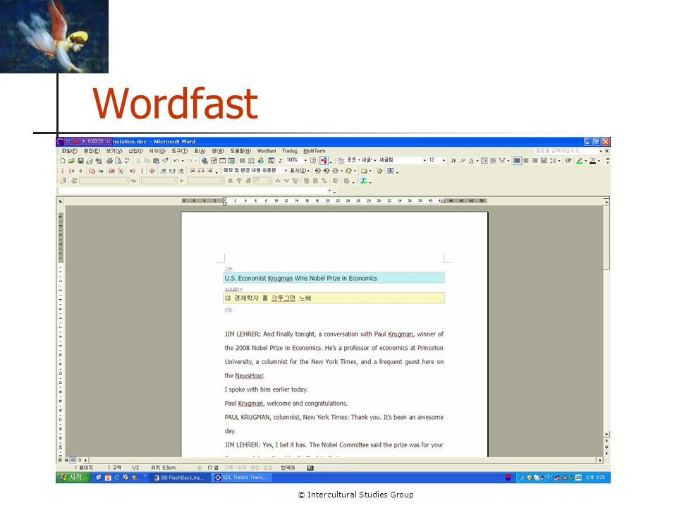Click the taskbar clock 오후 9:20
Screen dimensions: 677x508
(x=595, y=478)
